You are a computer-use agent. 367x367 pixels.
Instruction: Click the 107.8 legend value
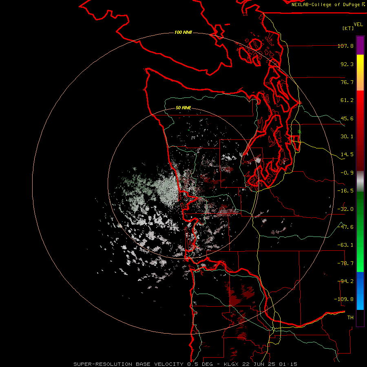(x=345, y=46)
